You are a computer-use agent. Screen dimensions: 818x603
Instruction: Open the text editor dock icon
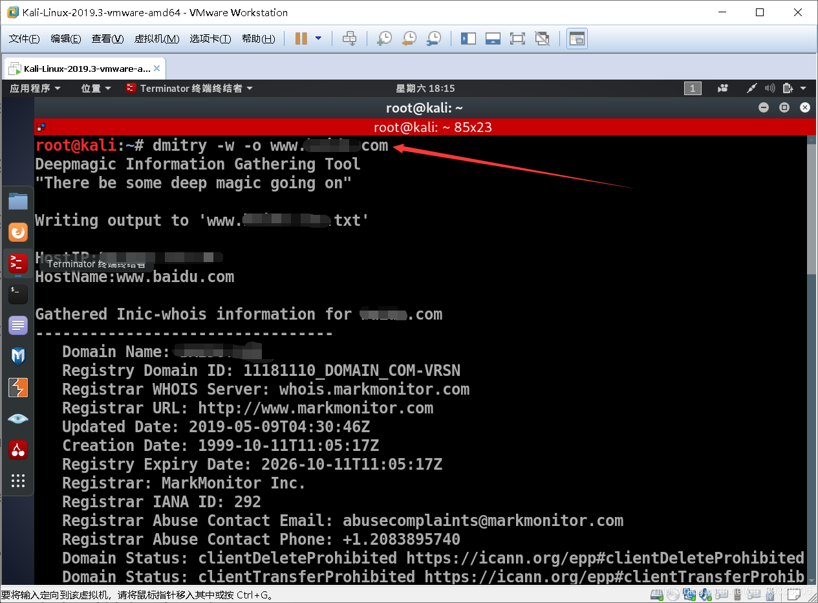pos(18,325)
